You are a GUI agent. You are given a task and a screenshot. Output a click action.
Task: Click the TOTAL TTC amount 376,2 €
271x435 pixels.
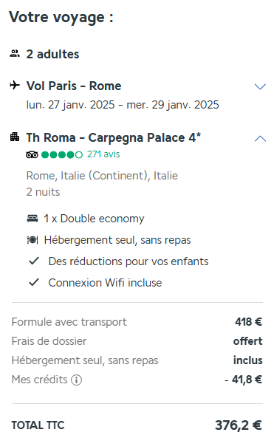(x=239, y=425)
